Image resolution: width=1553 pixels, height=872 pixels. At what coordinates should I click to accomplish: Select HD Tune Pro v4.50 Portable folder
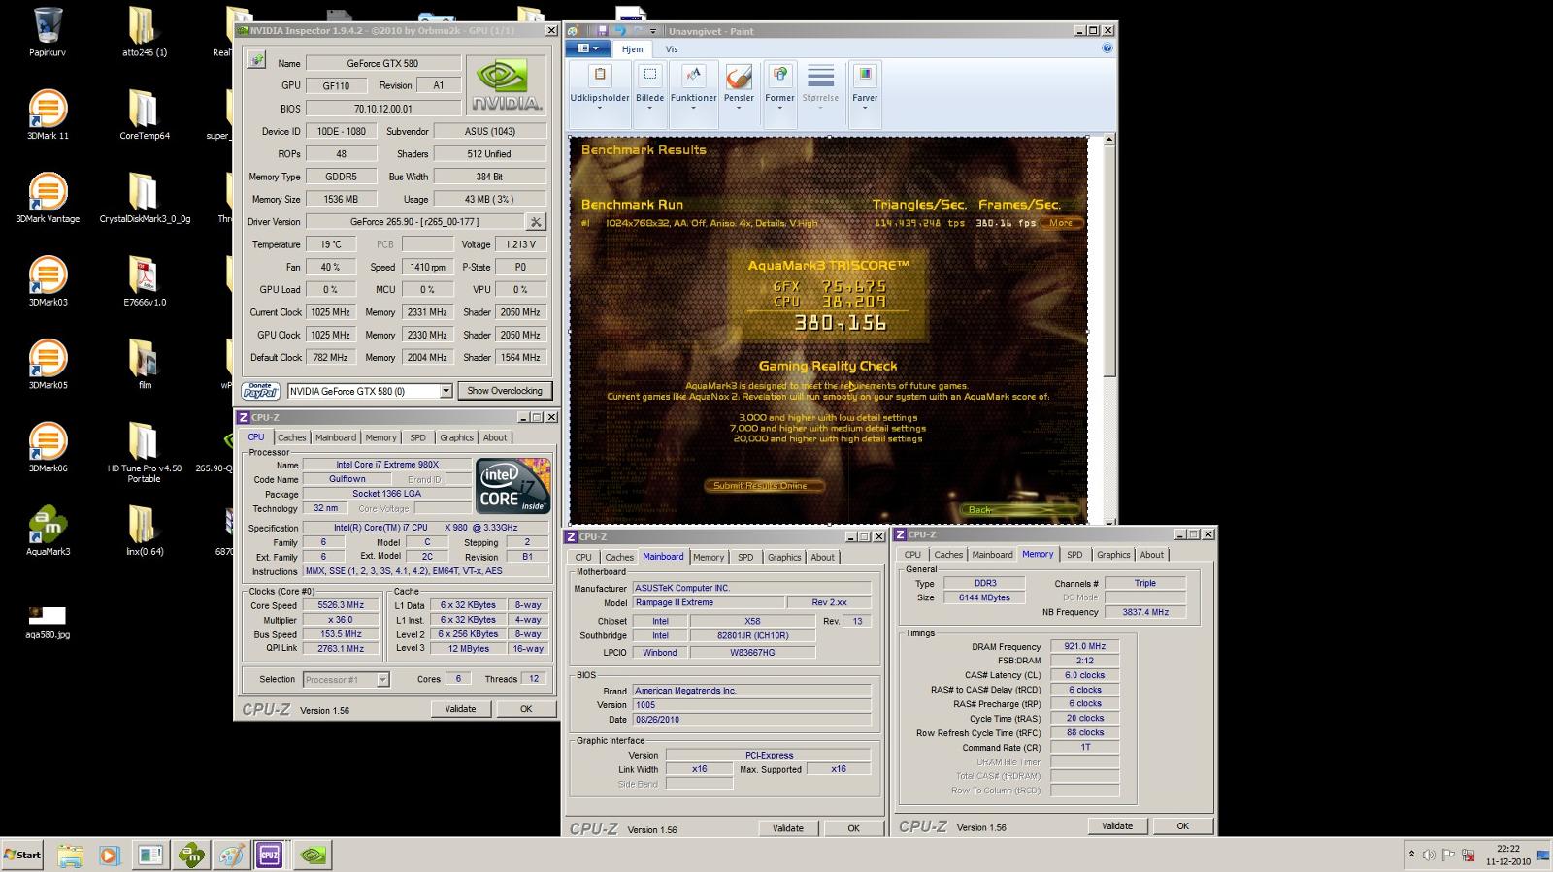(144, 452)
